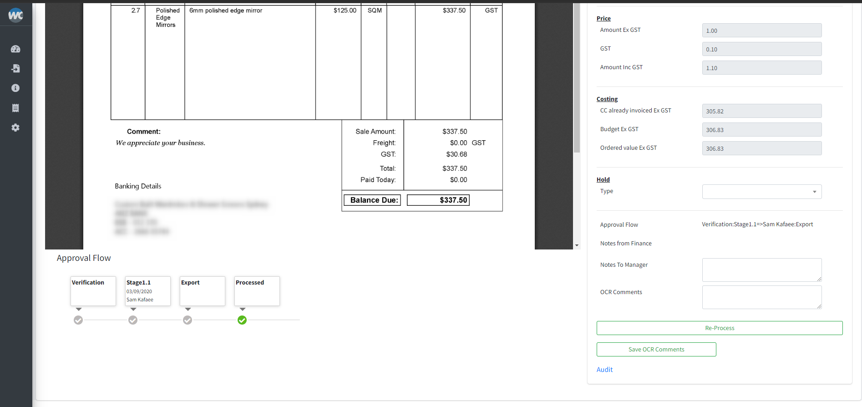Click Ordered value Ex GST field
862x407 pixels.
[x=762, y=148]
